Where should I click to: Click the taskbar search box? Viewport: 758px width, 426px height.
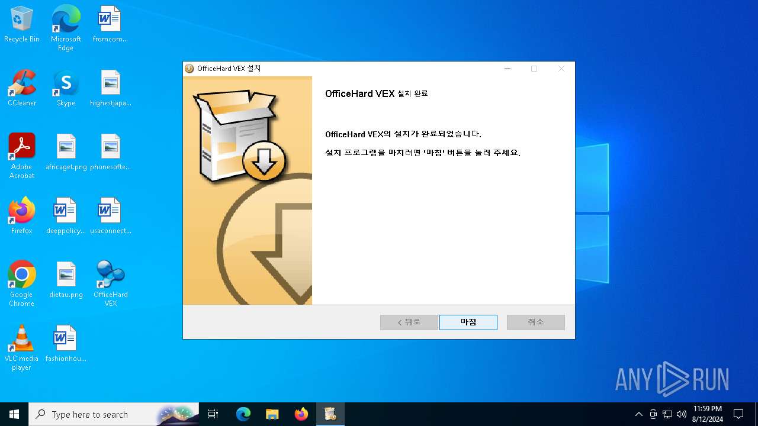coord(114,414)
